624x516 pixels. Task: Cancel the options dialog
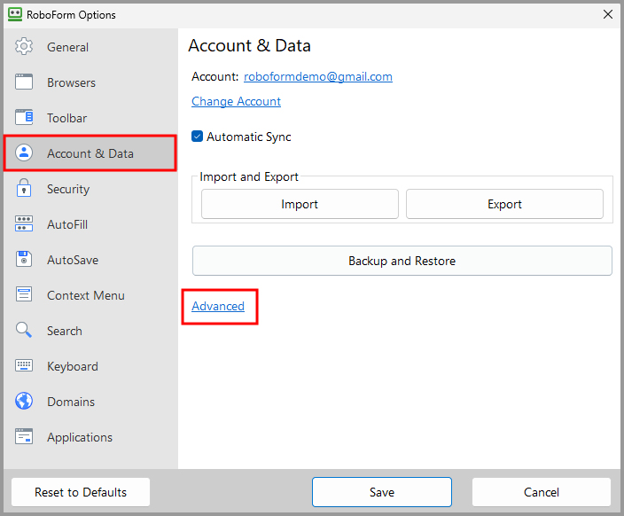click(x=542, y=492)
